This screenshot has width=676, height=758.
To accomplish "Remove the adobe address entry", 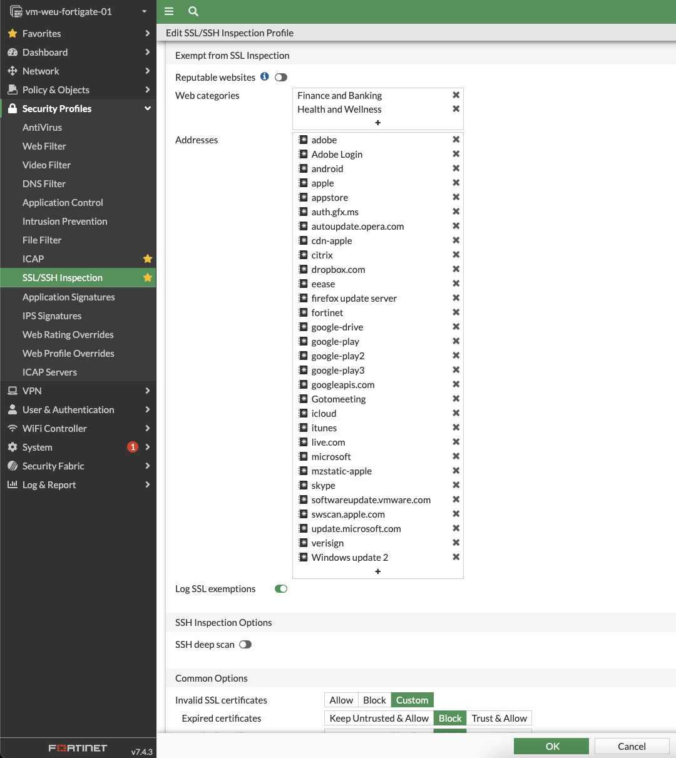I will click(456, 140).
